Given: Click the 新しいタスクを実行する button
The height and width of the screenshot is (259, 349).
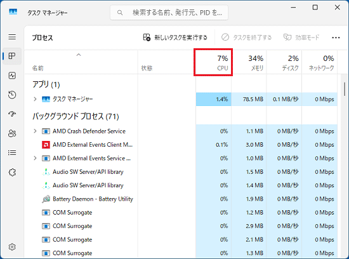Looking at the screenshot, I should tap(175, 37).
